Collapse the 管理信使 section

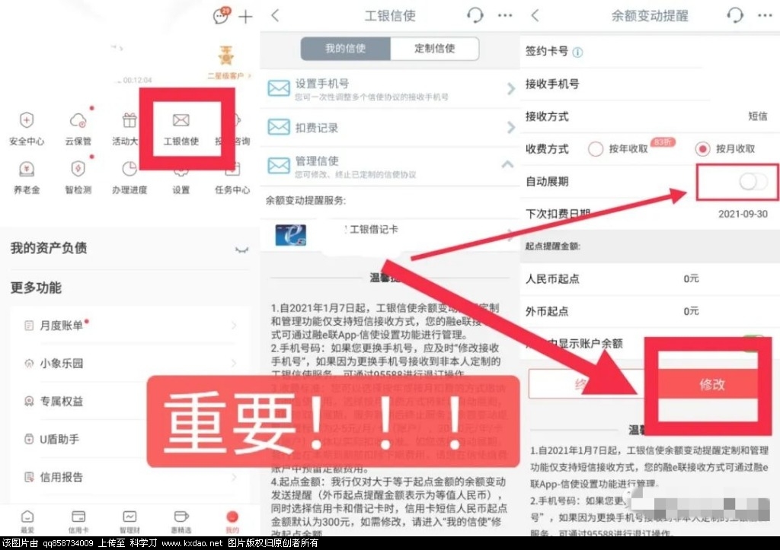point(508,164)
